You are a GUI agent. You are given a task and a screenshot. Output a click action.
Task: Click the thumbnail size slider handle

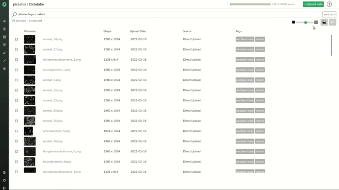coord(306,23)
